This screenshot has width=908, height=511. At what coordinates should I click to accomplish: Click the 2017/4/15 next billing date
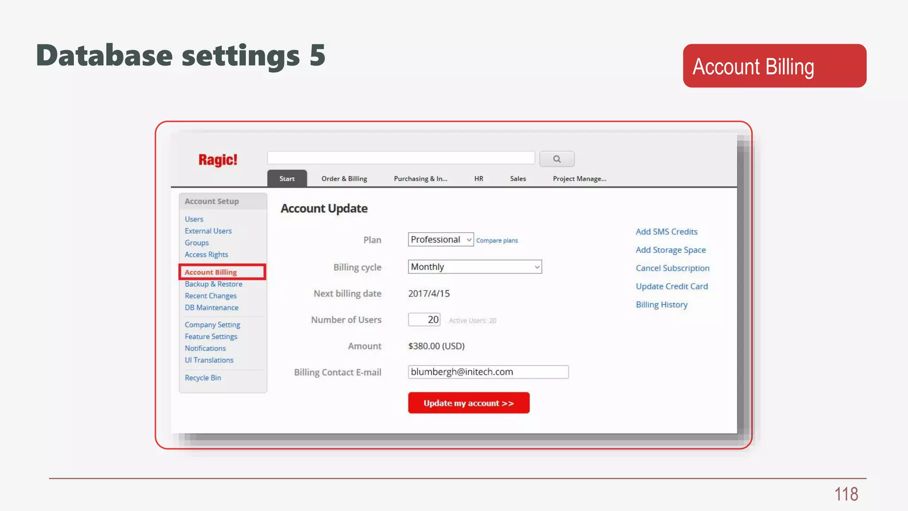pyautogui.click(x=429, y=293)
